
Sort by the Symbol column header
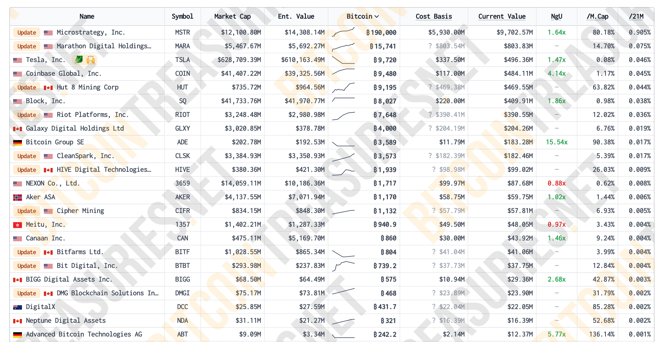[x=182, y=16]
